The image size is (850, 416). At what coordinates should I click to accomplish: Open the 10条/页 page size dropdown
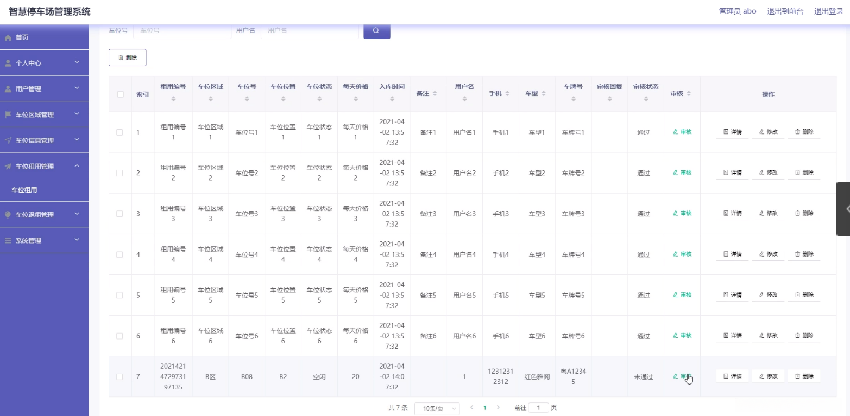pyautogui.click(x=437, y=408)
